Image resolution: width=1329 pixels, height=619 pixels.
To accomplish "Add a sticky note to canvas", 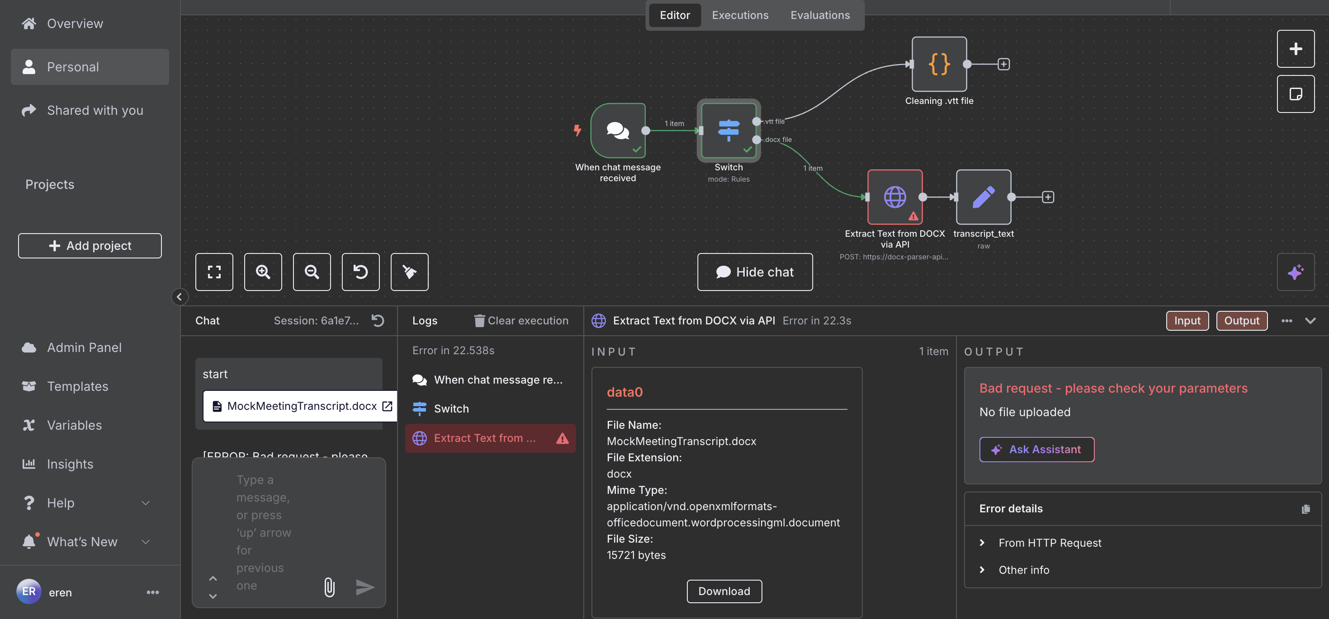I will pyautogui.click(x=1295, y=94).
